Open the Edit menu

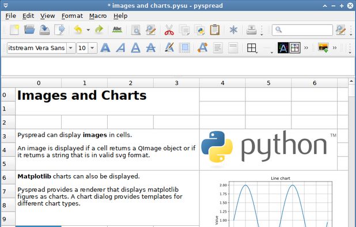(28, 16)
